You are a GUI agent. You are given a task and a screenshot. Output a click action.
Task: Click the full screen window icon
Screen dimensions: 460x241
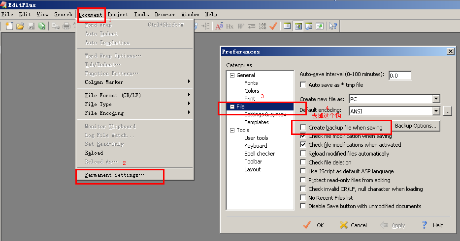point(320,26)
